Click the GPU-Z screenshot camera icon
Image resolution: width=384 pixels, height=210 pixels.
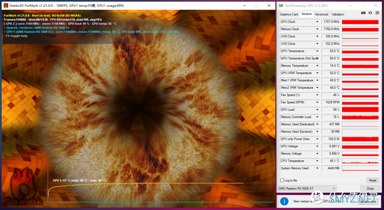(x=364, y=13)
